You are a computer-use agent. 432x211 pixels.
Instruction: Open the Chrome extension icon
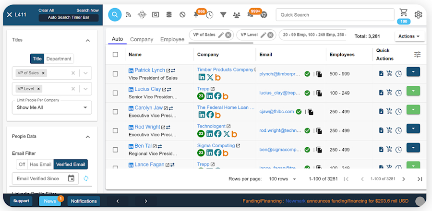point(264,15)
